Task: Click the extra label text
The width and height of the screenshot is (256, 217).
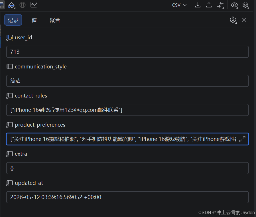Action: (x=21, y=154)
